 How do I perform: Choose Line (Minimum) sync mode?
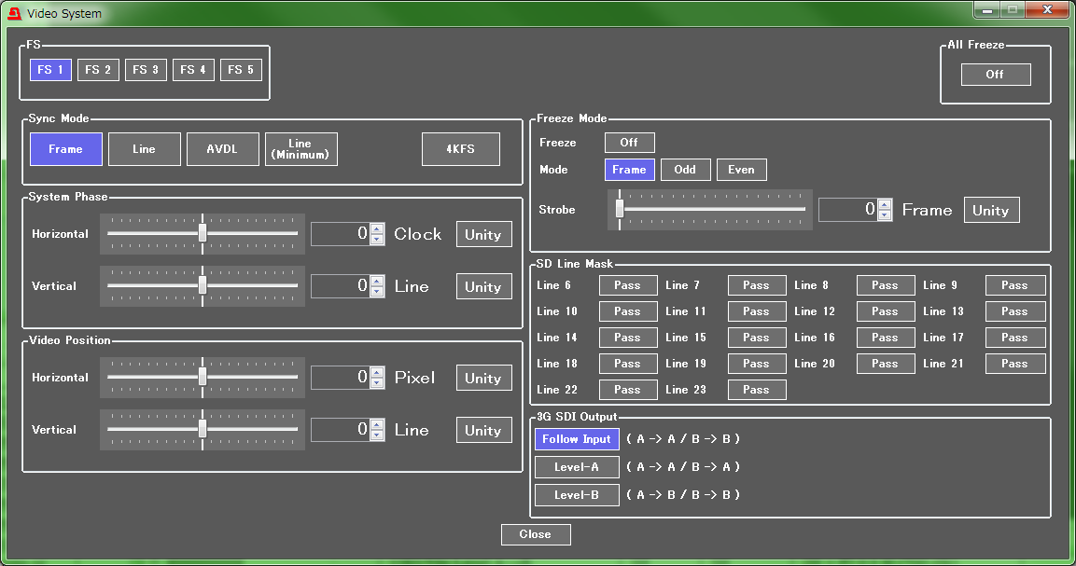[300, 149]
